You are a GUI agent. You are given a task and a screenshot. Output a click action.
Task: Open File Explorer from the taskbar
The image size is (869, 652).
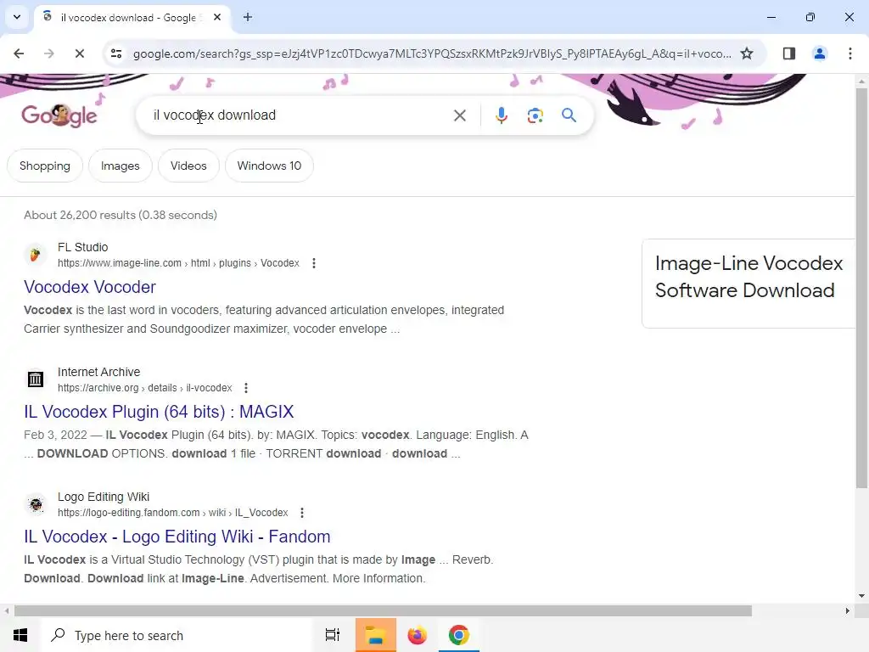[375, 635]
